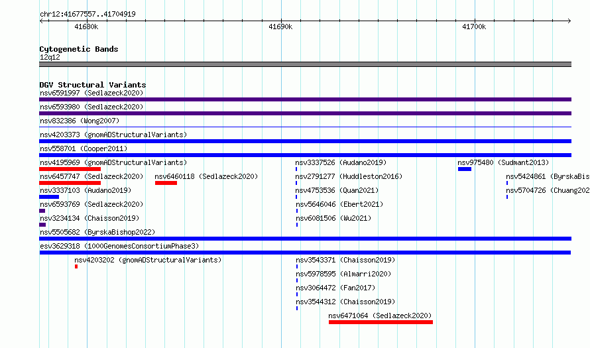Open nsv4195969 (gnomADStructuralVariants) variant label
The image size is (590, 348).
click(x=113, y=162)
